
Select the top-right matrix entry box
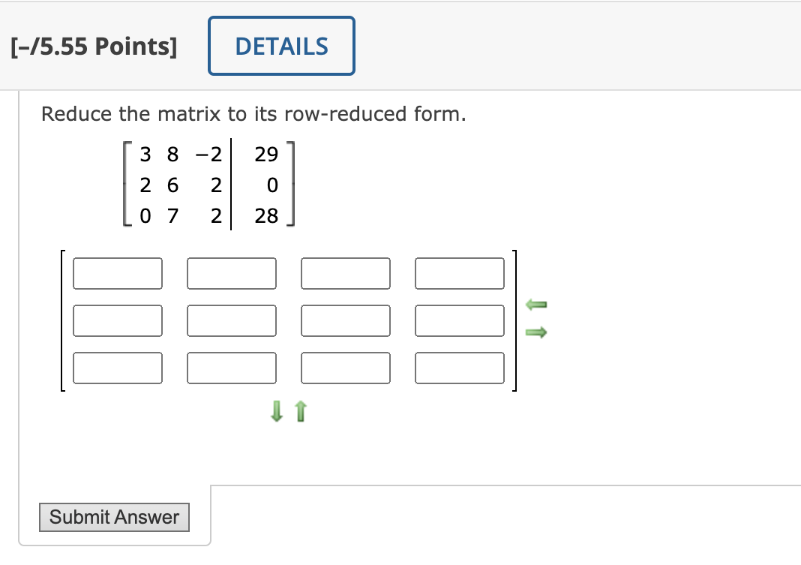click(459, 273)
